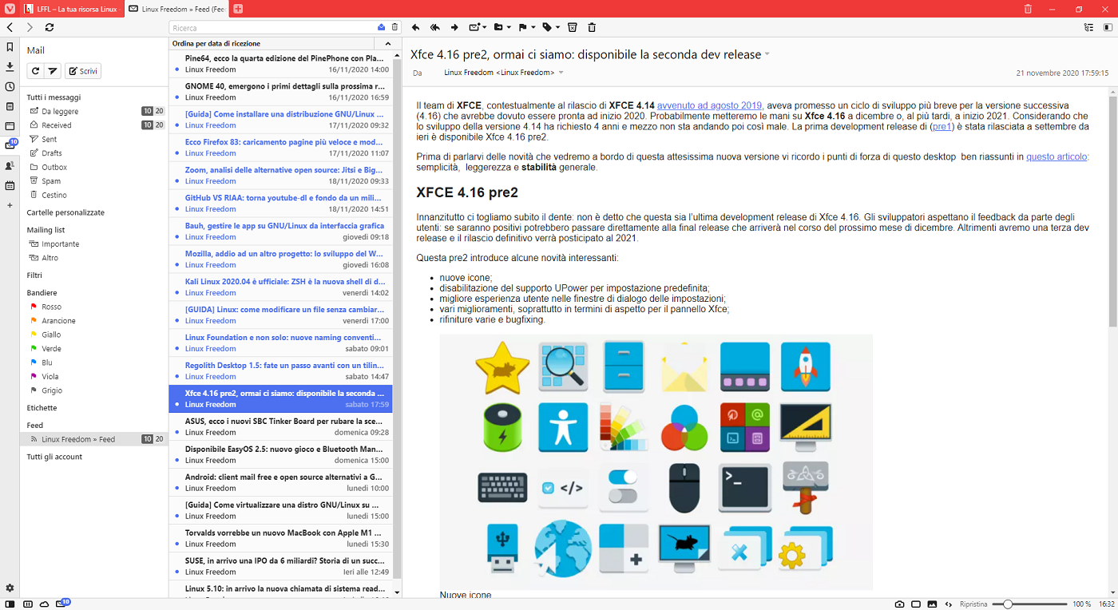Click the Reply All double-arrow icon
Screen dimensions: 1118x610
tap(434, 27)
